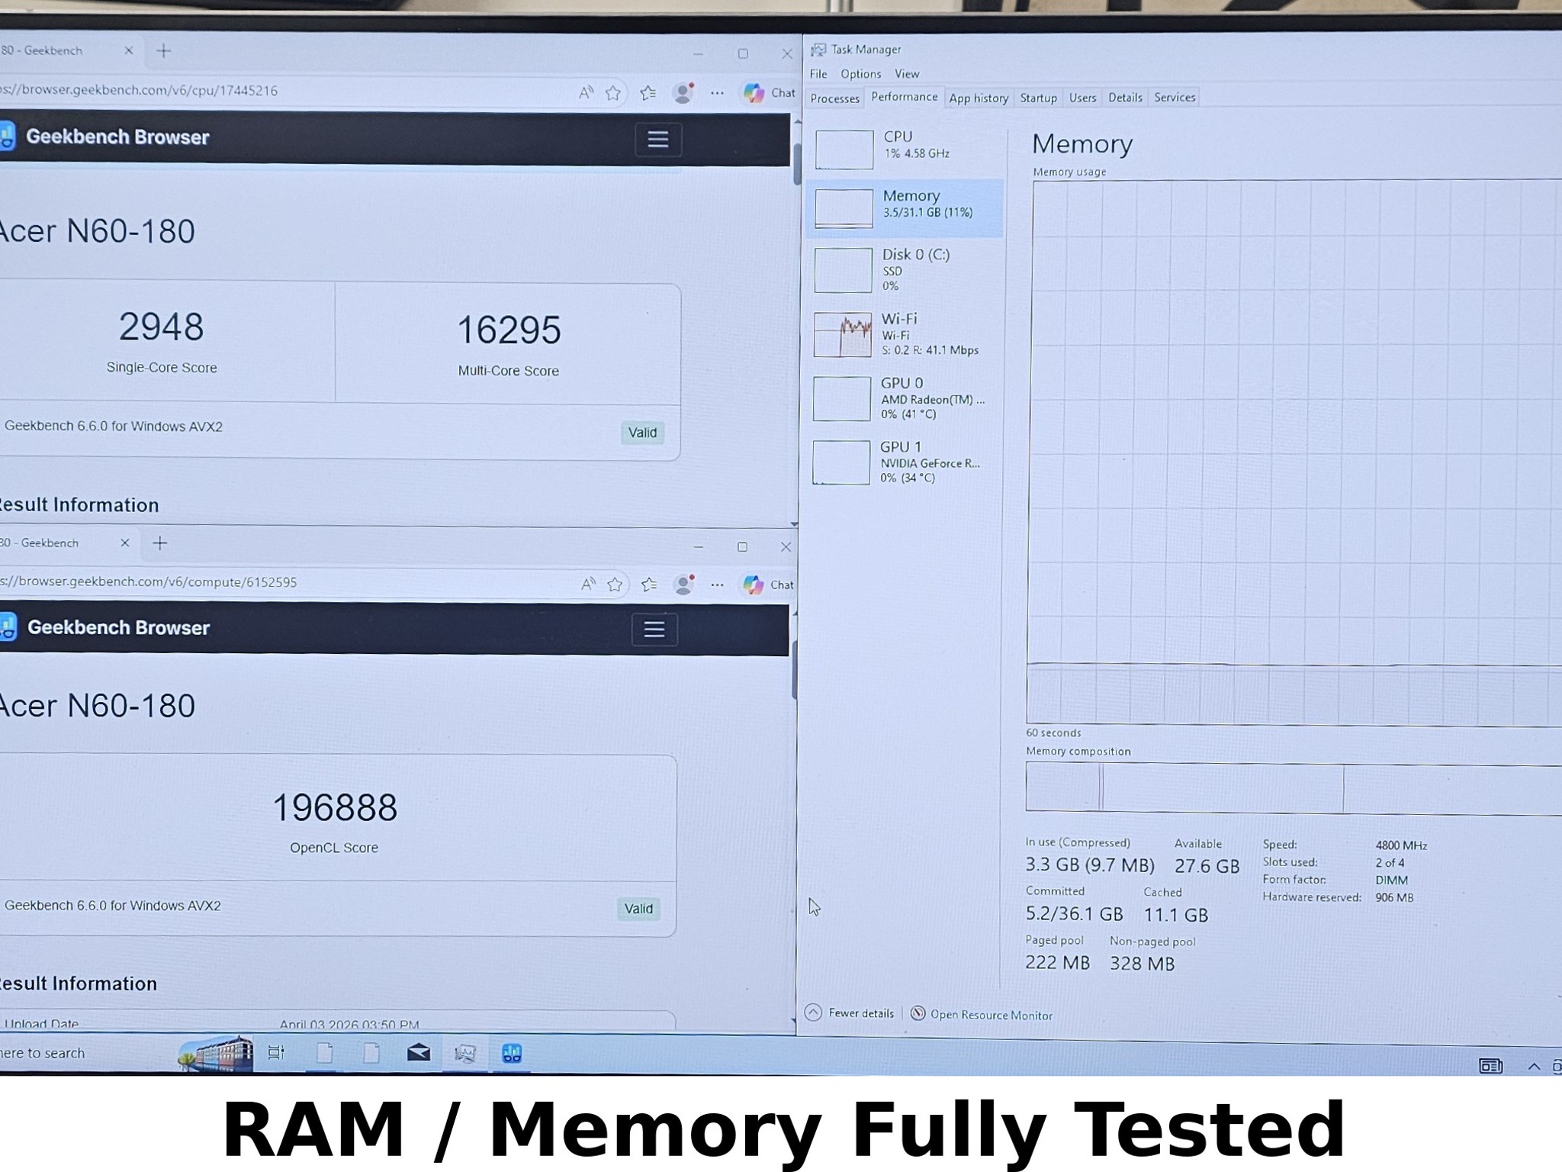1562x1172 pixels.
Task: Click the Hardware reserved value 906 MB
Action: click(1394, 897)
